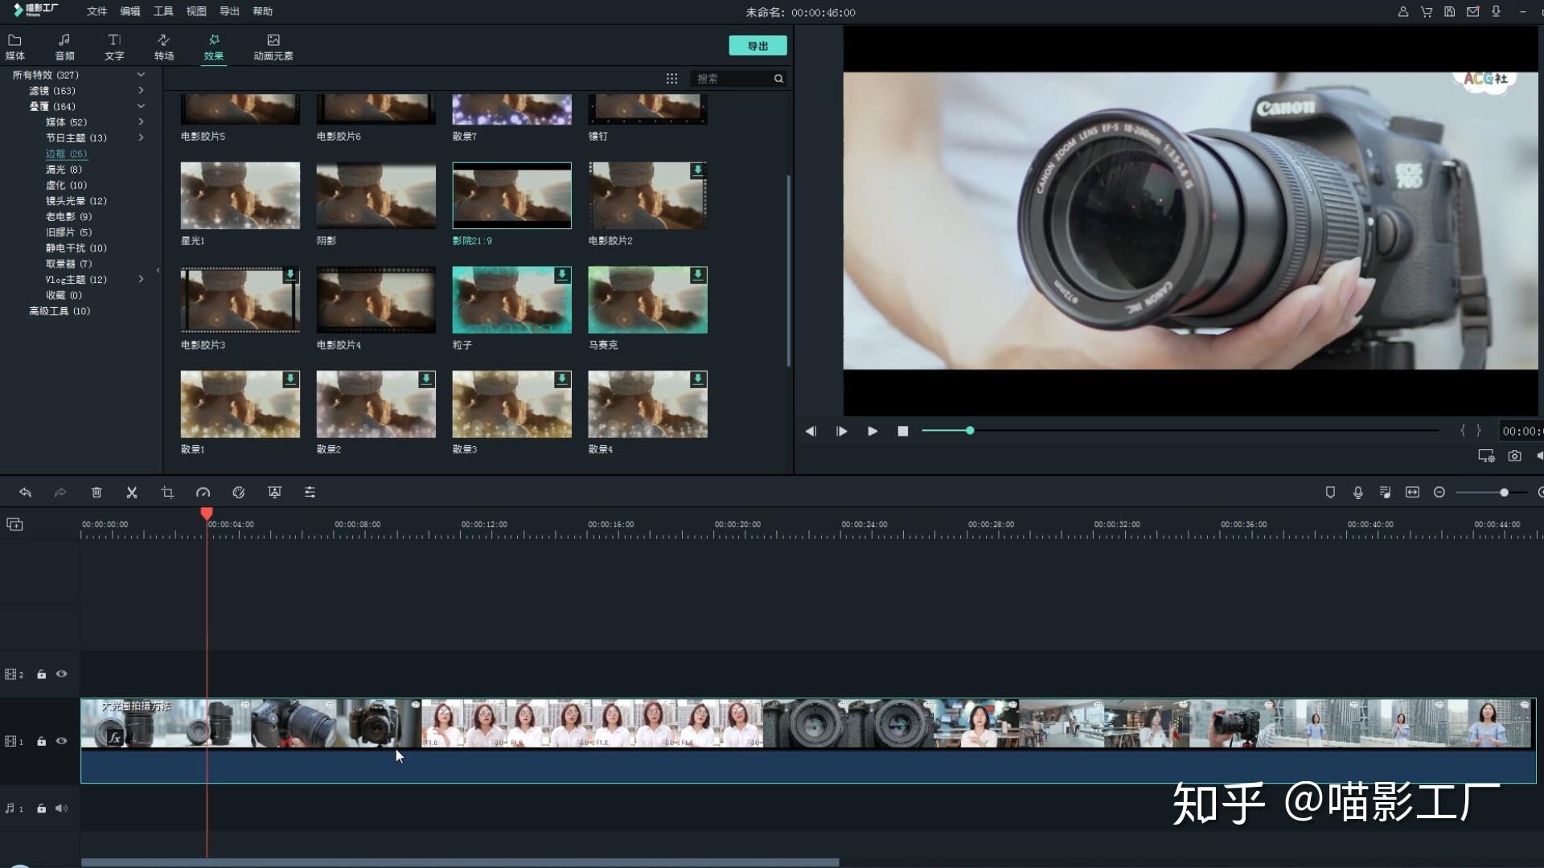This screenshot has height=868, width=1544.
Task: Click the preview progress slider handle
Action: coord(970,431)
